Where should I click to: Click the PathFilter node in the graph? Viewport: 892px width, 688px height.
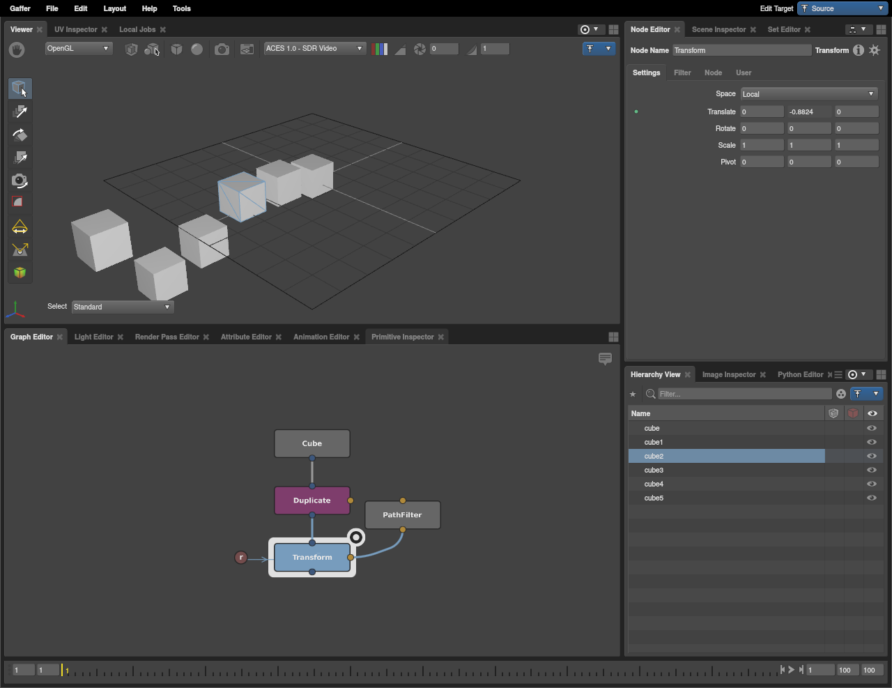pos(402,515)
